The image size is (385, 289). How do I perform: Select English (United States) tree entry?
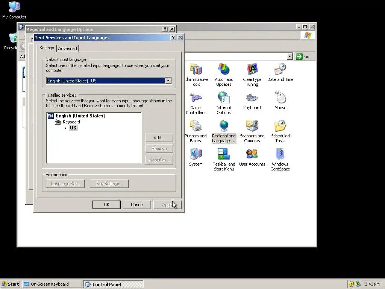[x=80, y=116]
